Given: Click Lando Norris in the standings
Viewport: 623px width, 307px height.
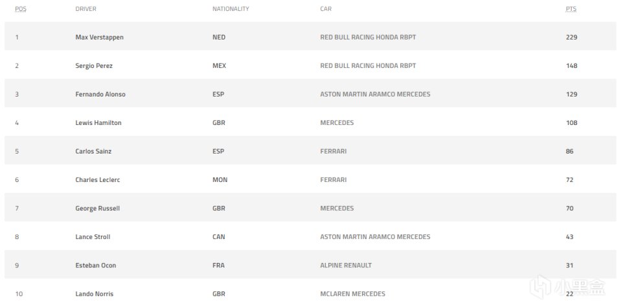Looking at the screenshot, I should coord(95,293).
